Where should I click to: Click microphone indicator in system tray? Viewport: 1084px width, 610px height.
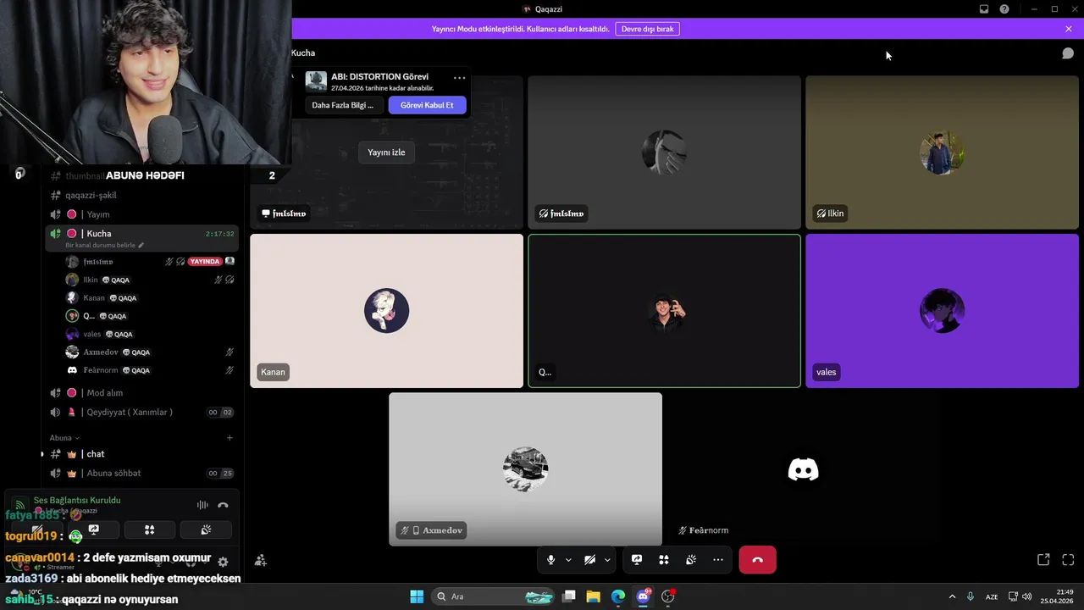click(x=971, y=596)
